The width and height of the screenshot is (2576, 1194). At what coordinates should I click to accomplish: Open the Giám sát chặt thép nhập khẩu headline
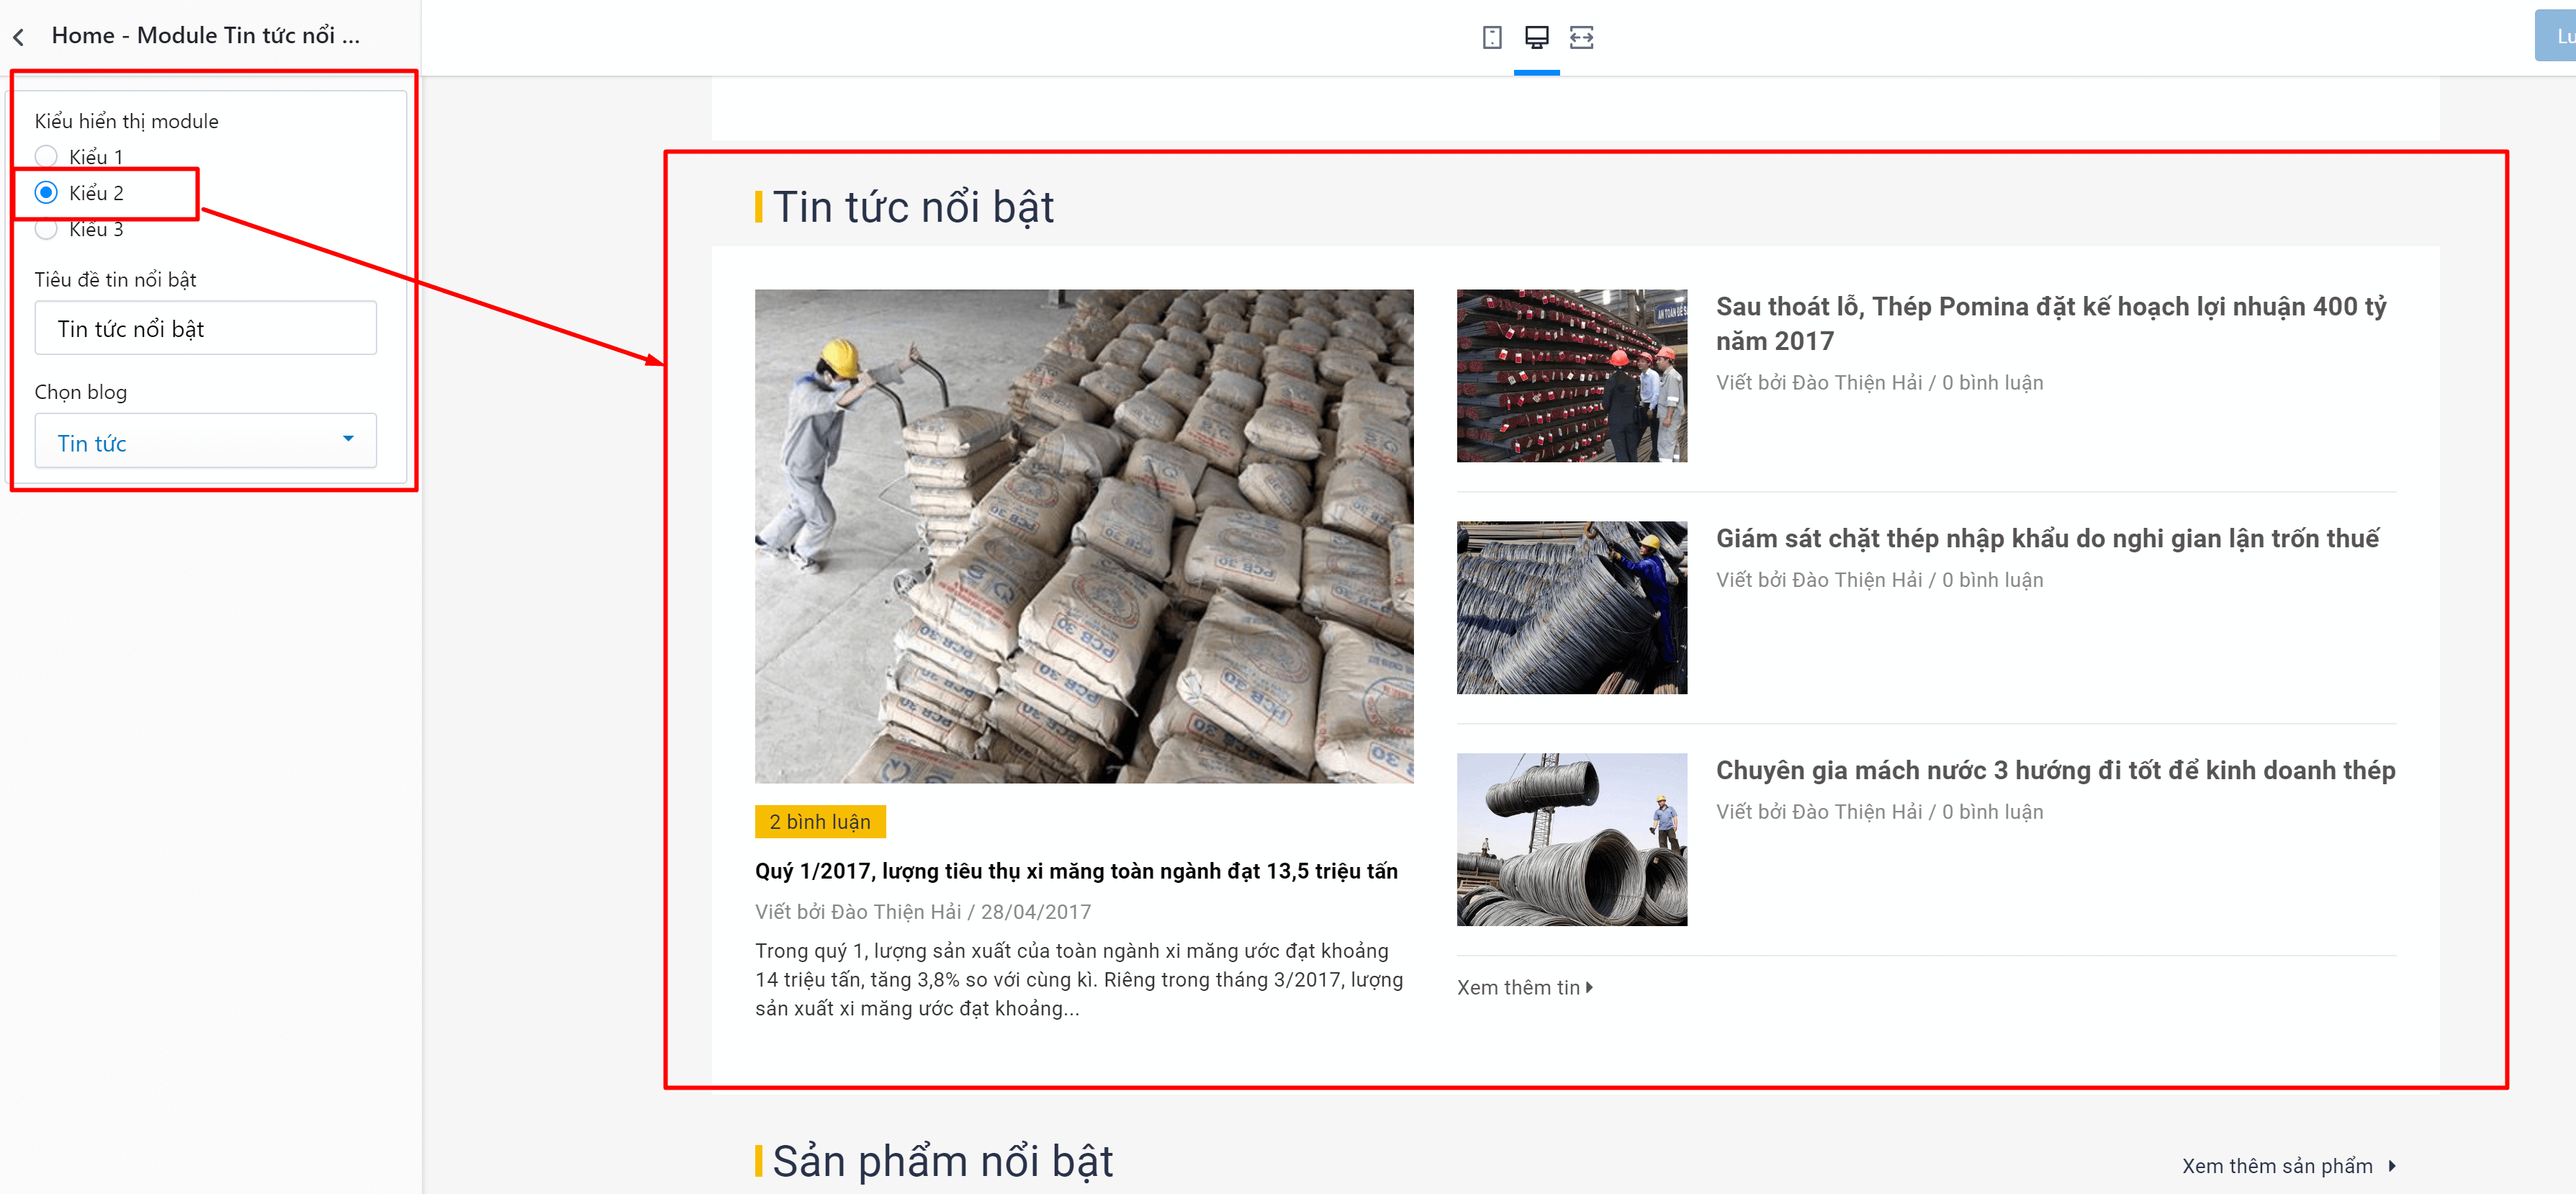point(2047,538)
